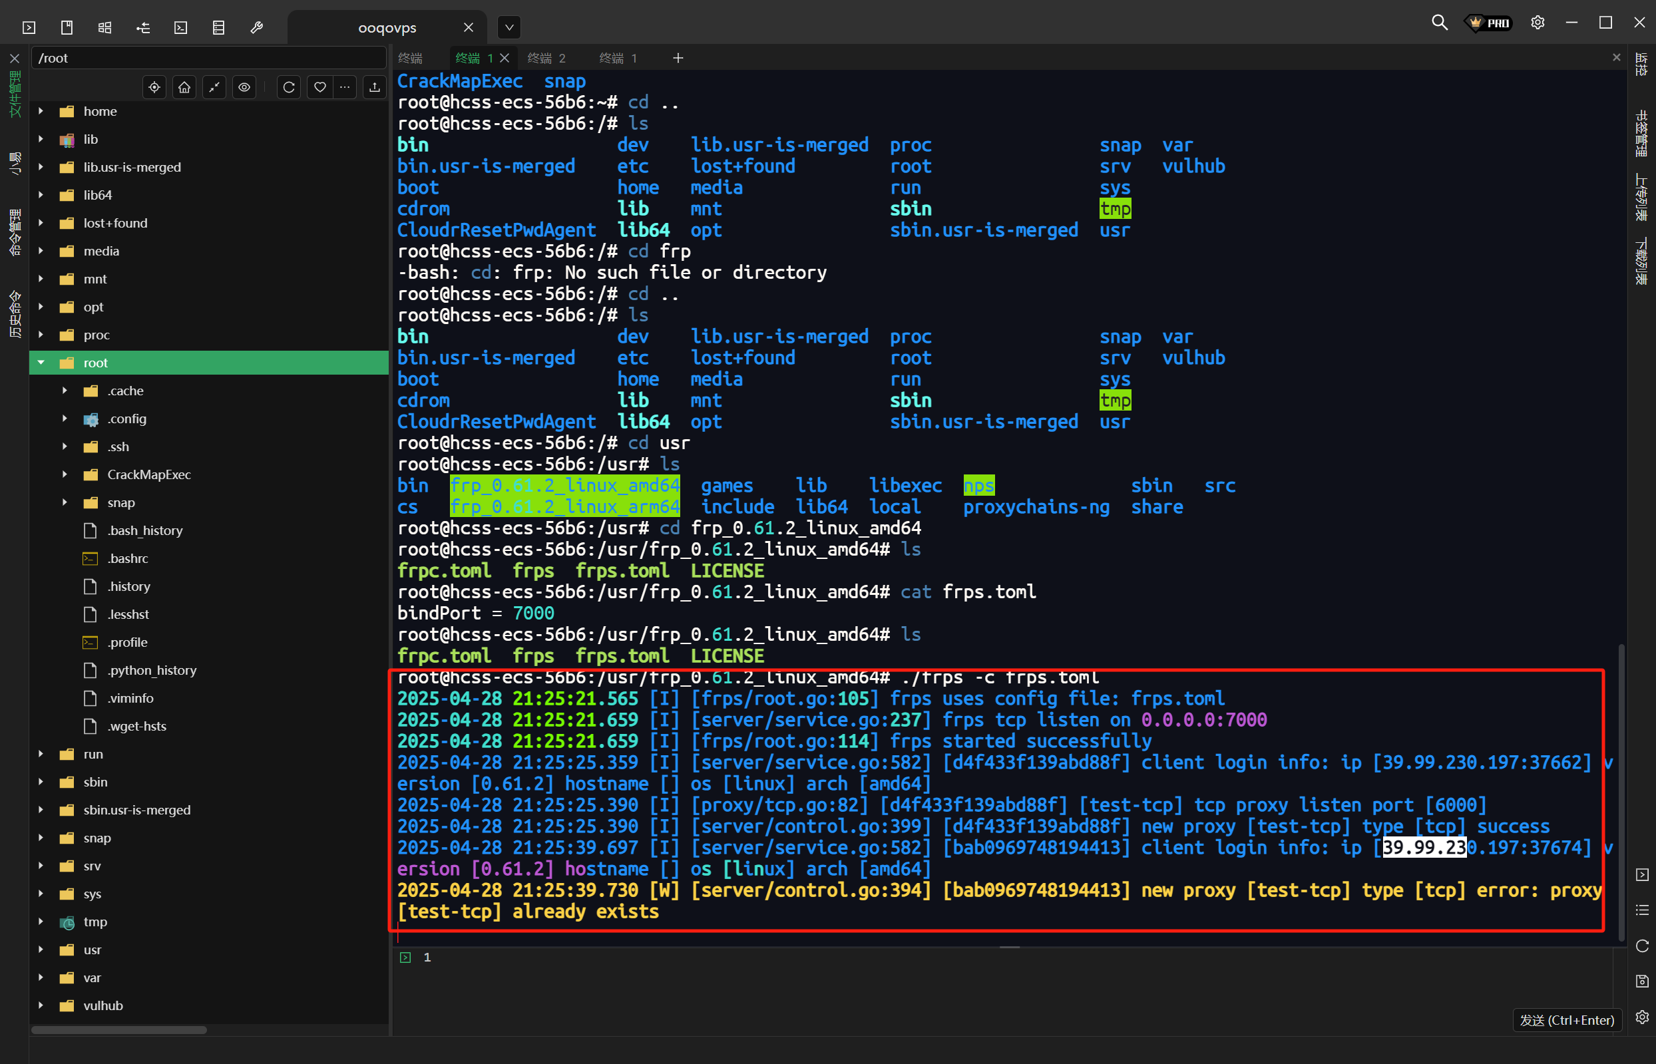Screen dimensions: 1656x1064
Task: Toggle collapse-all arrows icon in file toolbar
Action: [214, 87]
